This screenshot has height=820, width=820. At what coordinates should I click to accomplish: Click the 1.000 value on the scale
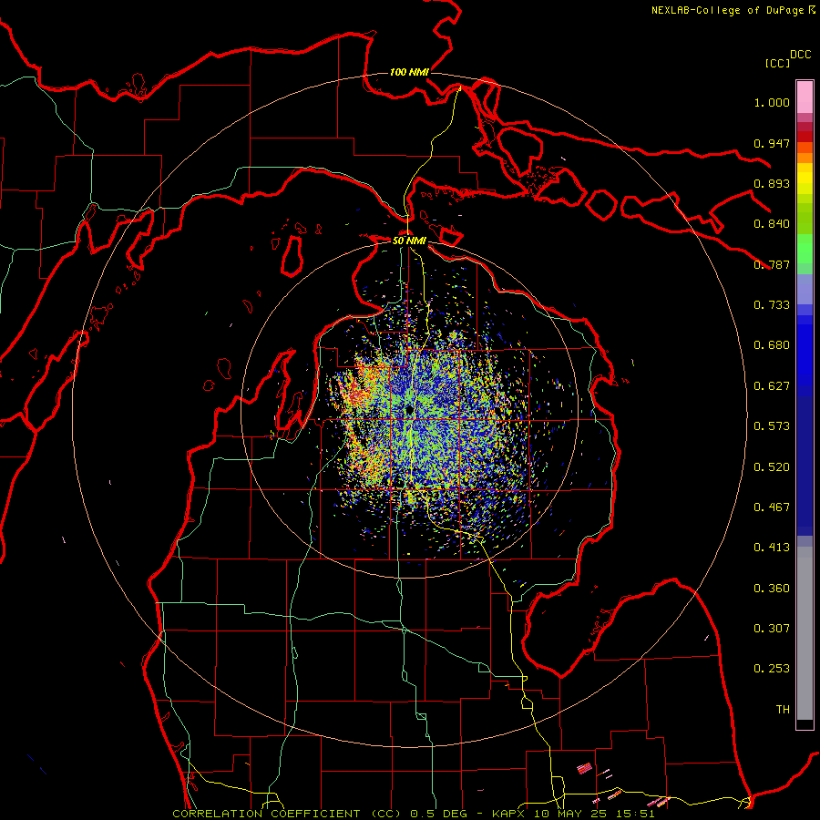click(772, 102)
